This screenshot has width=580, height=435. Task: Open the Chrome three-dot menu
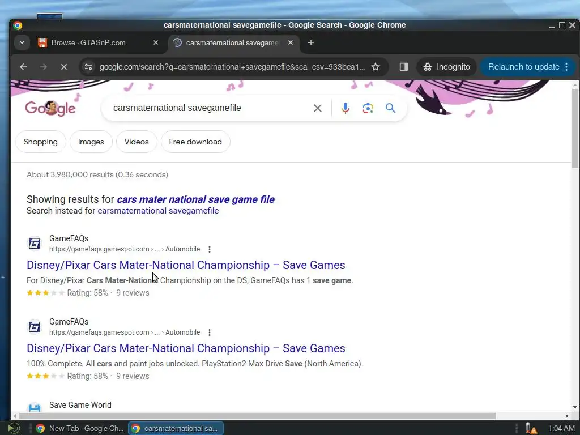pos(566,67)
